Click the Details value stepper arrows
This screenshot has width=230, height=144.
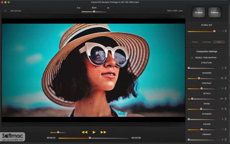225,99
